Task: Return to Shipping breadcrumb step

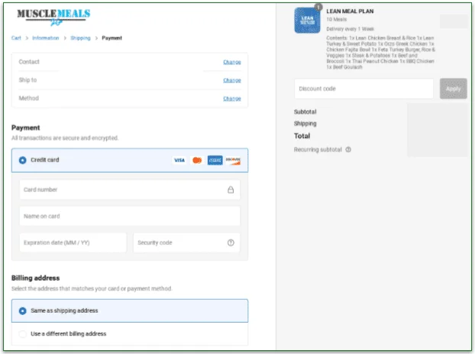Action: click(x=81, y=38)
